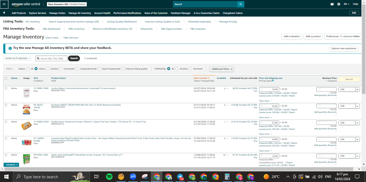Click the Krusteaz pancake mix product image
The image size is (366, 182).
pos(27,109)
